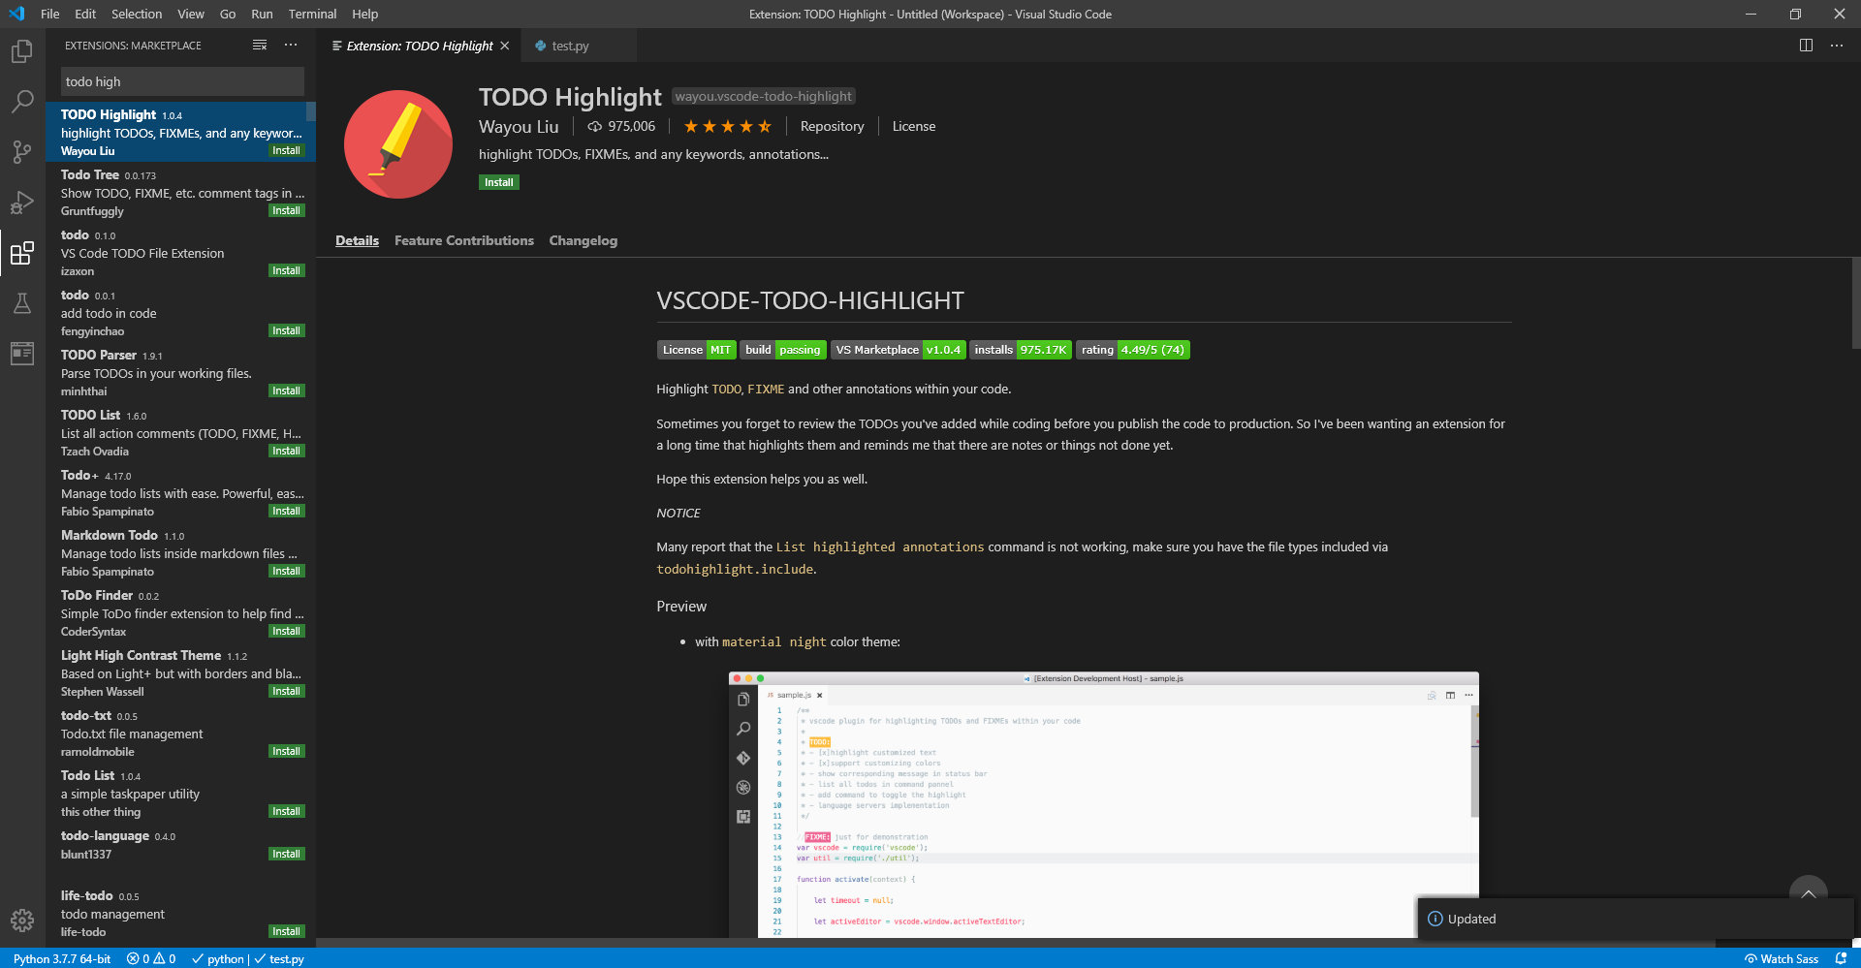1861x968 pixels.
Task: Click the Wayou Liu publisher name
Action: pos(519,126)
